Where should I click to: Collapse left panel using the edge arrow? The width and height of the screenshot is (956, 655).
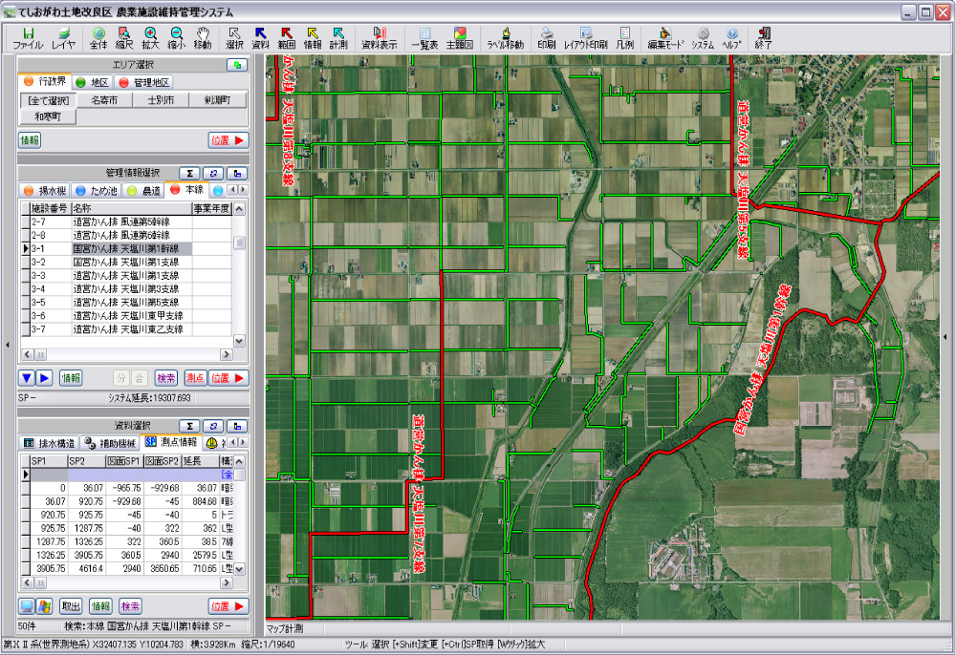[8, 344]
